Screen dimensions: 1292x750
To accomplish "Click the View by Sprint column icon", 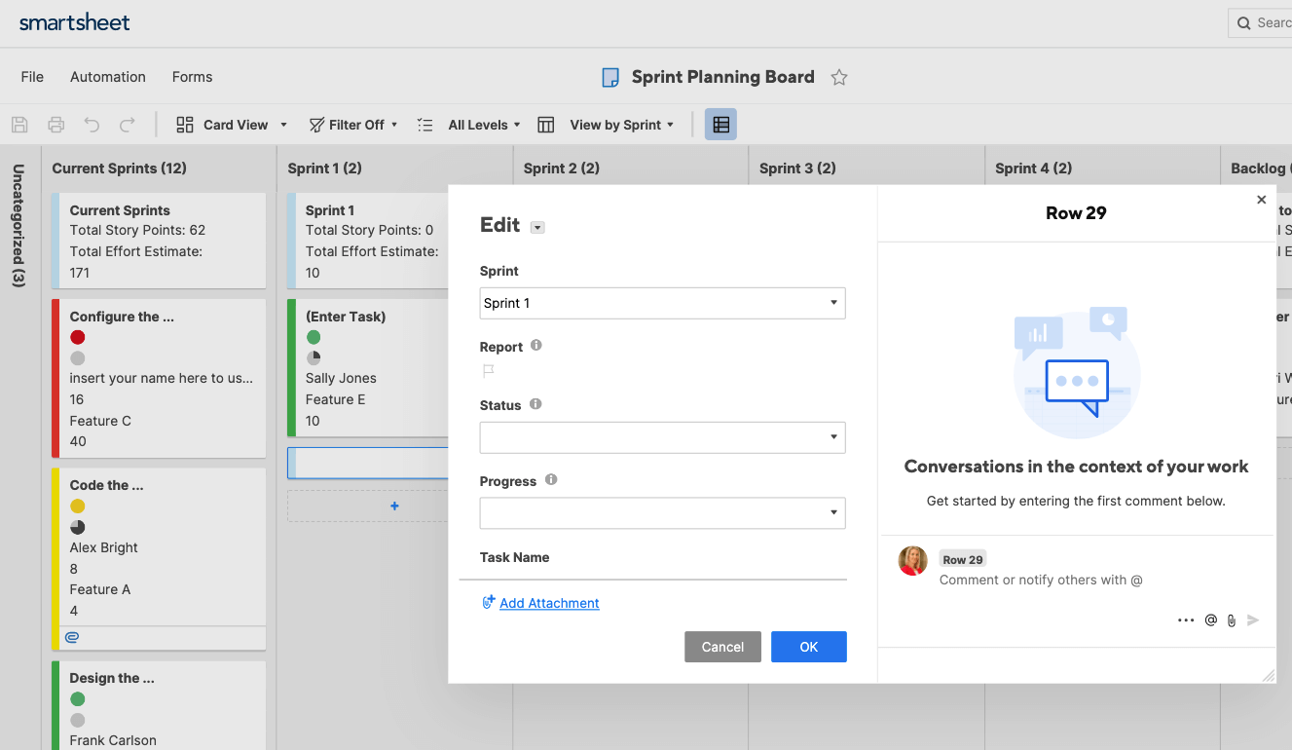I will 545,125.
